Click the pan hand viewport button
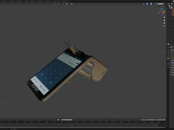This screenshot has width=174, height=130. (x=164, y=20)
